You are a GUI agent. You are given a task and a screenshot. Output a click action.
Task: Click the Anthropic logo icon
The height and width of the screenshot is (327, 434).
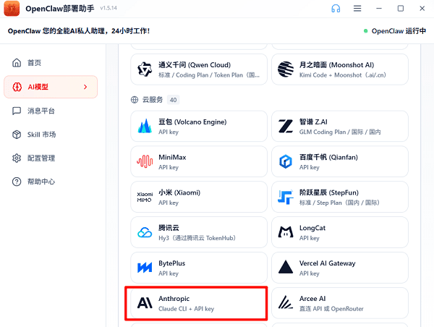145,303
